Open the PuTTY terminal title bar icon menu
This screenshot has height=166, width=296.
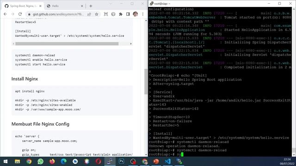[152, 4]
